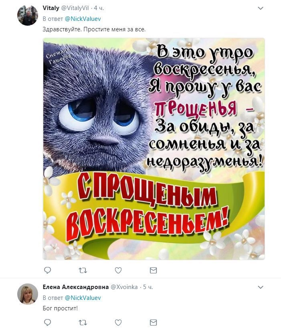Like Vitaly's tweet with the heart icon
The image size is (281, 330).
pyautogui.click(x=118, y=270)
